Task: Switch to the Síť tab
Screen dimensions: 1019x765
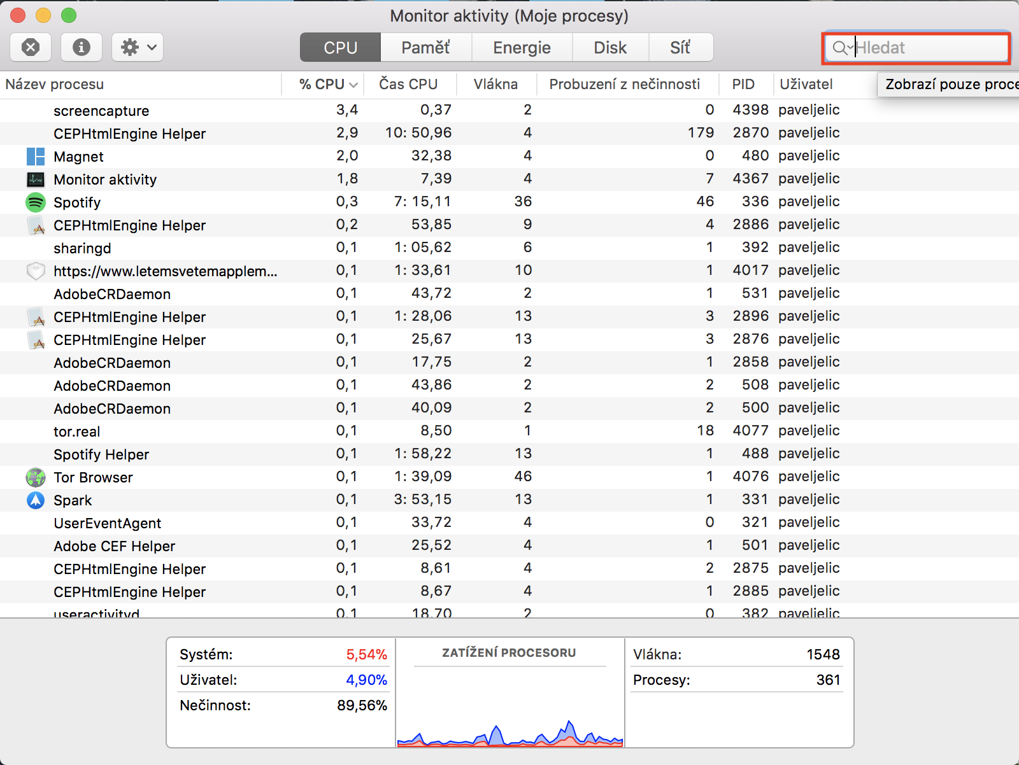Action: tap(681, 47)
